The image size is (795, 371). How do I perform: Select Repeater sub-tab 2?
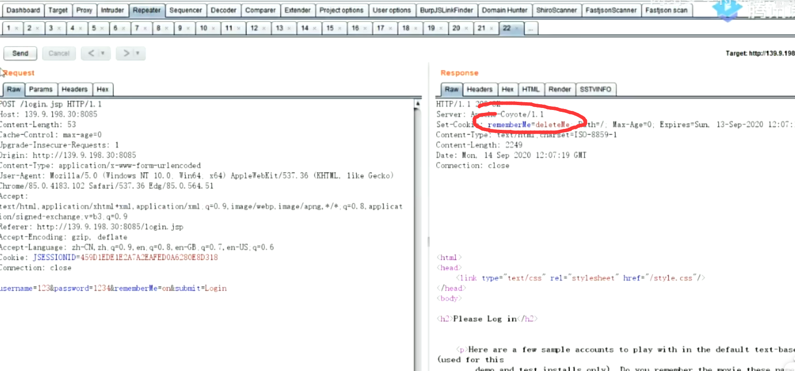pos(33,29)
